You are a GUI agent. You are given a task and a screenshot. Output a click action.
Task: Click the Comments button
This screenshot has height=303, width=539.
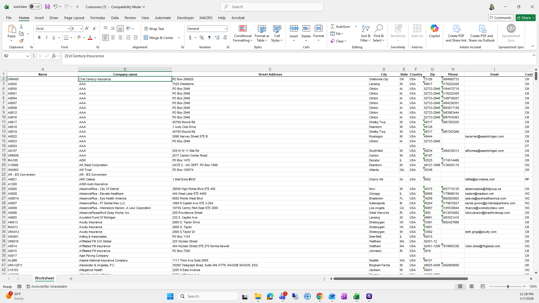coord(501,18)
